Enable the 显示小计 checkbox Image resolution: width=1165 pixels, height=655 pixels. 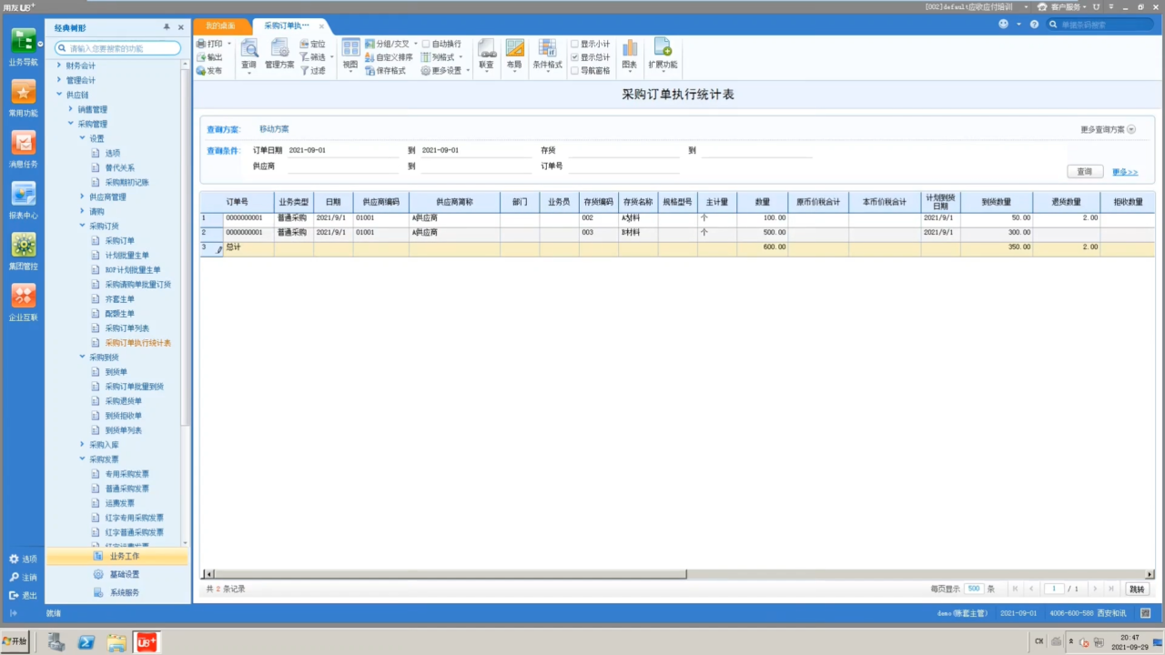click(x=574, y=44)
